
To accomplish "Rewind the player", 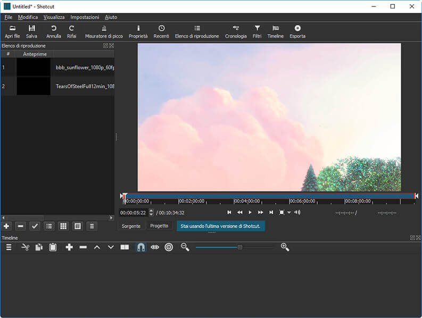I will (239, 213).
